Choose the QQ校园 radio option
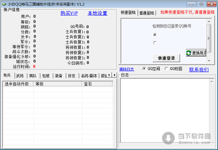Image resolution: width=218 pixels, height=150 pixels. click(166, 68)
